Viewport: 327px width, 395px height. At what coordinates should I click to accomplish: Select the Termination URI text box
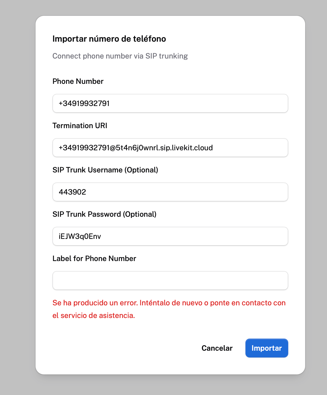pyautogui.click(x=170, y=148)
